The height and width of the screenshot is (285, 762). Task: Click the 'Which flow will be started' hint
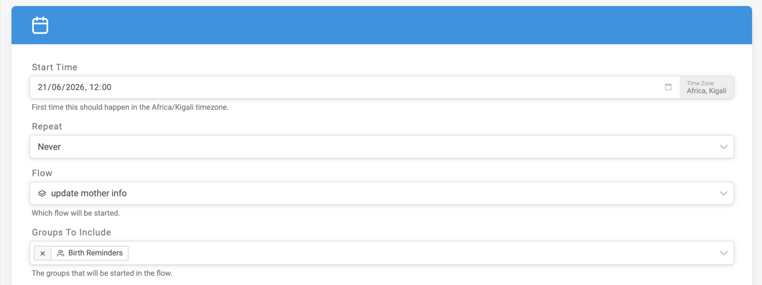[76, 213]
